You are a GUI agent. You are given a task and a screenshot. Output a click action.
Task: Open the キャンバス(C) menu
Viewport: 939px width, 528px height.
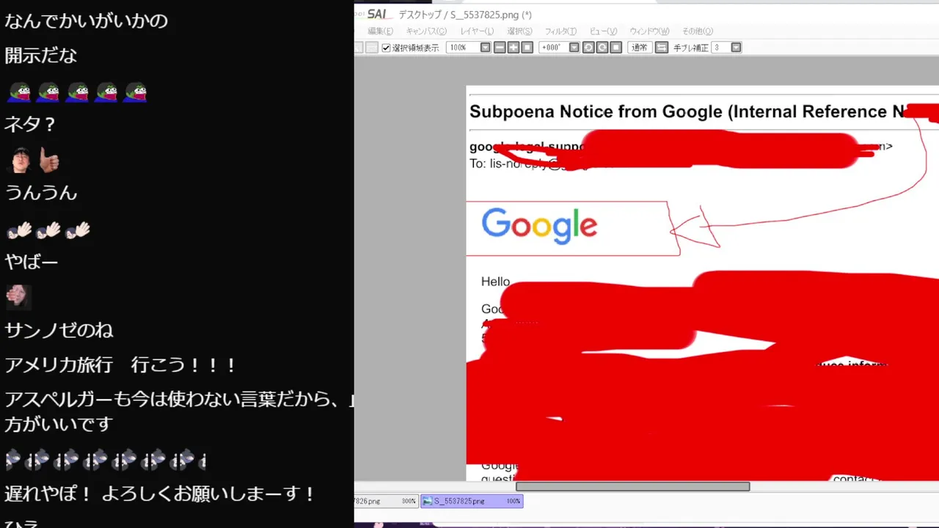(x=426, y=31)
